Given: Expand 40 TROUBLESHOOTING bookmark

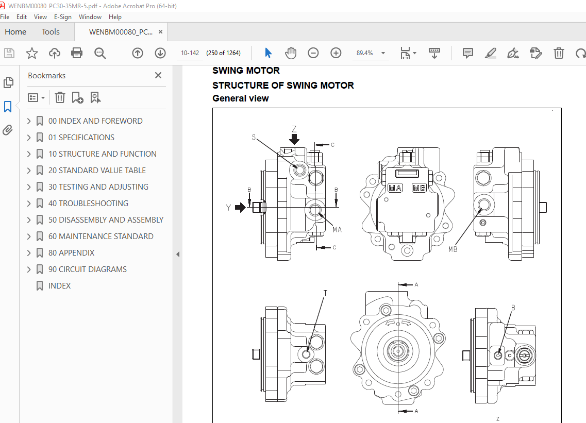Looking at the screenshot, I should coord(29,204).
